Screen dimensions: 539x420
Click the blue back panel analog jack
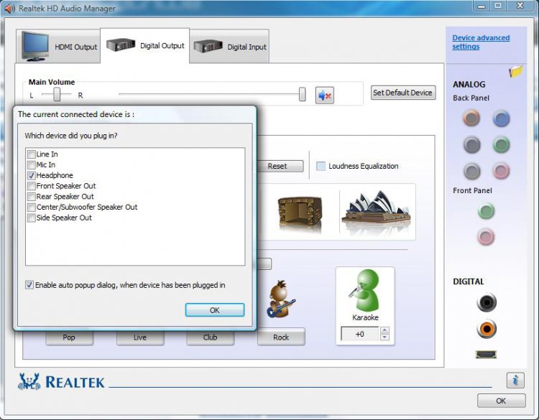[501, 118]
